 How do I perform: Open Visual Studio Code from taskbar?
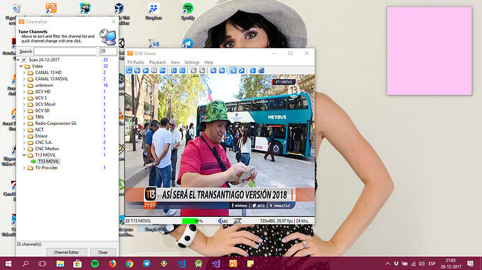(182, 264)
